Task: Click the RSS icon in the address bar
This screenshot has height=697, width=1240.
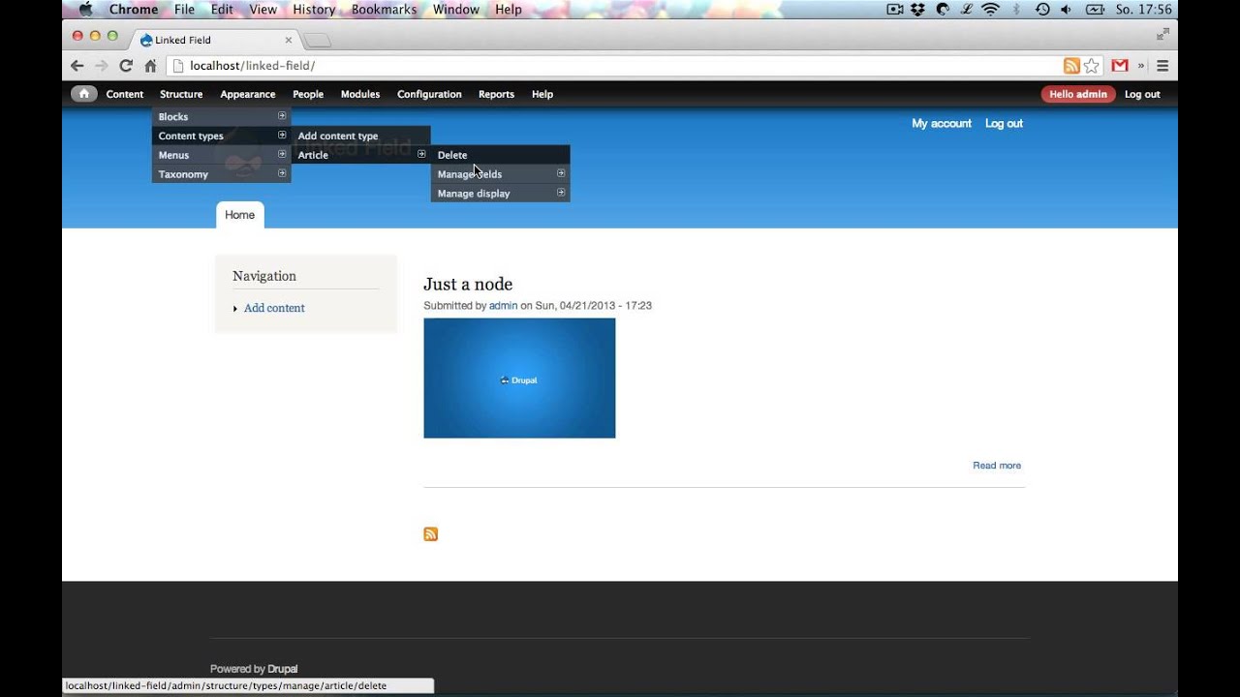Action: [x=1071, y=66]
